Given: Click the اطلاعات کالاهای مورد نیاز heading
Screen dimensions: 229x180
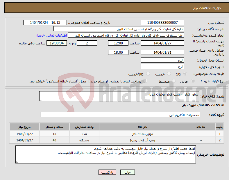Looking at the screenshot, I should (x=203, y=105).
